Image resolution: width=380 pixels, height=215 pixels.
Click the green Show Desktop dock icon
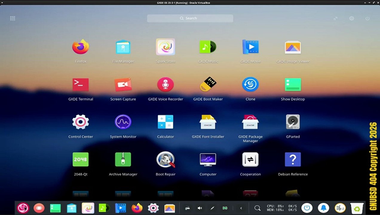55,208
